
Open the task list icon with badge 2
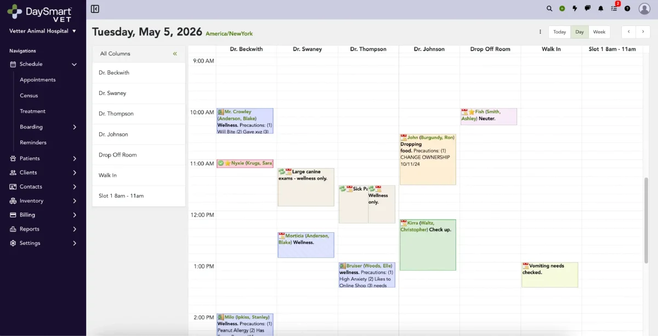pyautogui.click(x=615, y=8)
